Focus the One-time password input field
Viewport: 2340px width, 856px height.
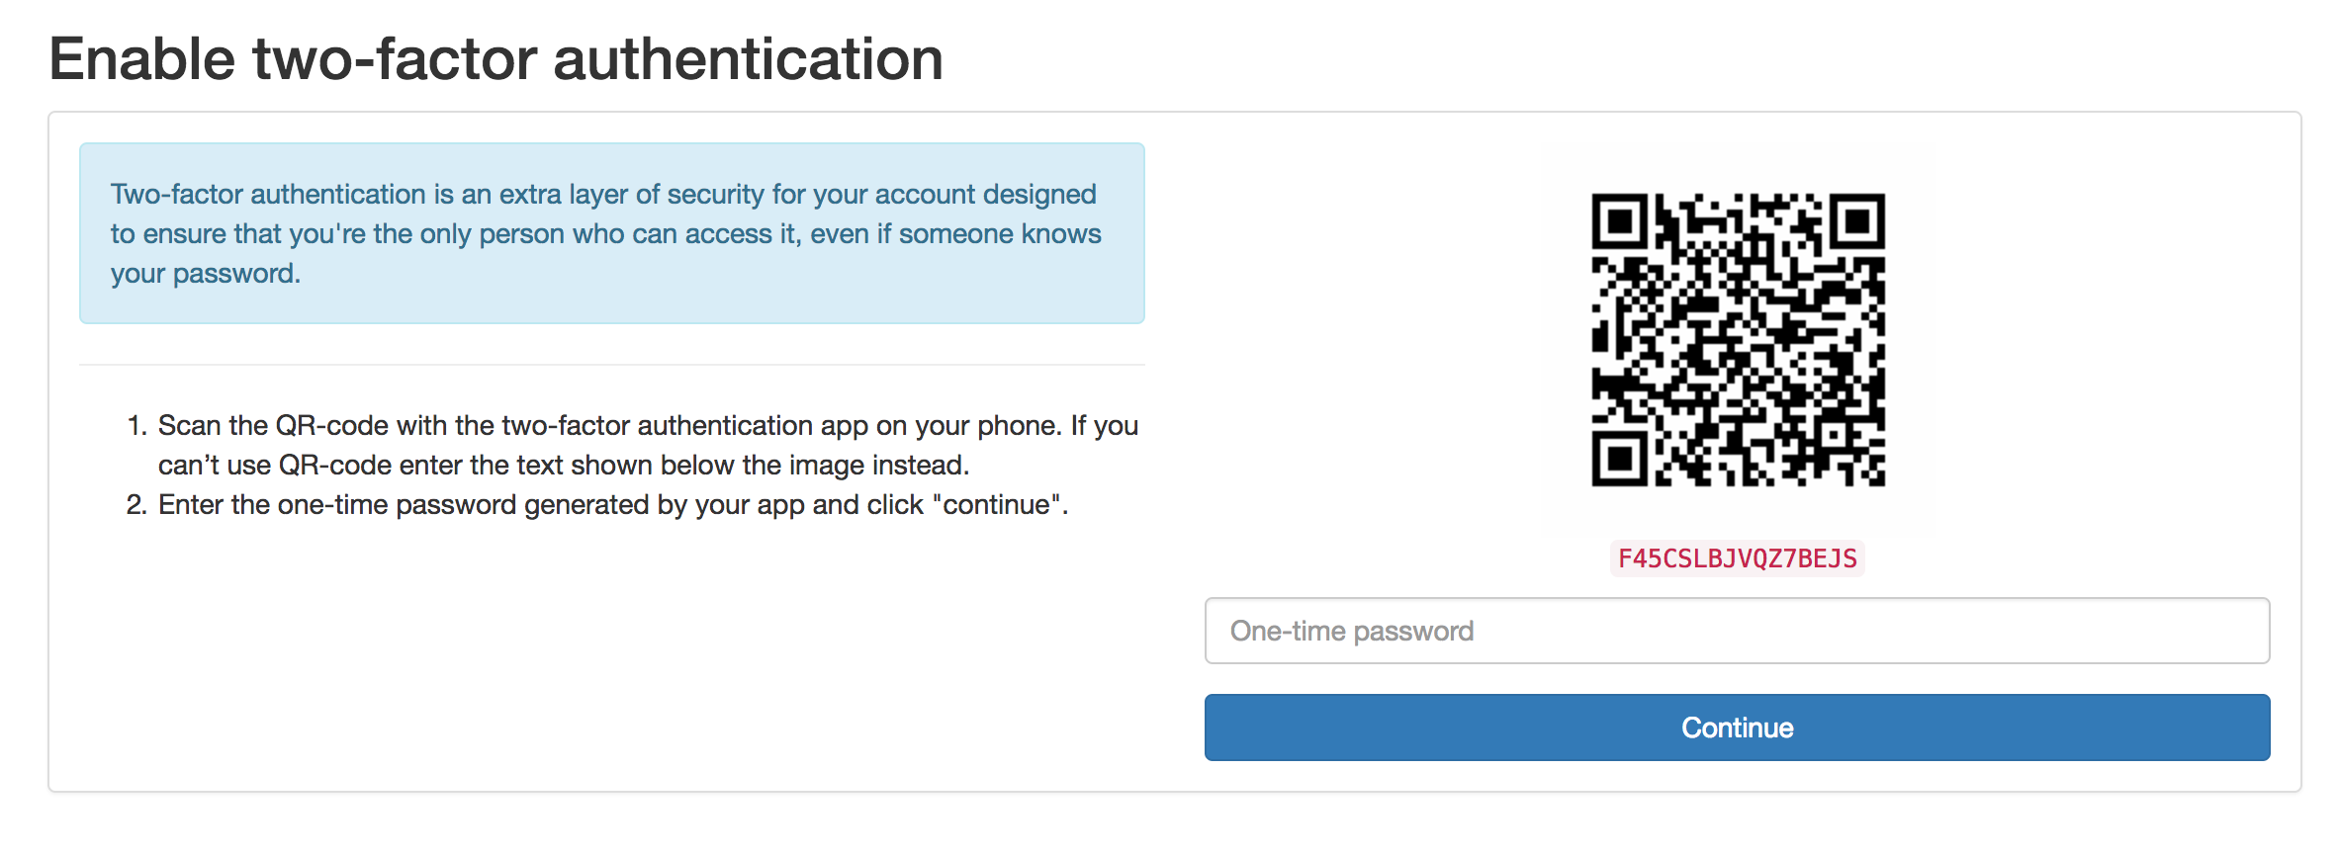coord(1737,631)
